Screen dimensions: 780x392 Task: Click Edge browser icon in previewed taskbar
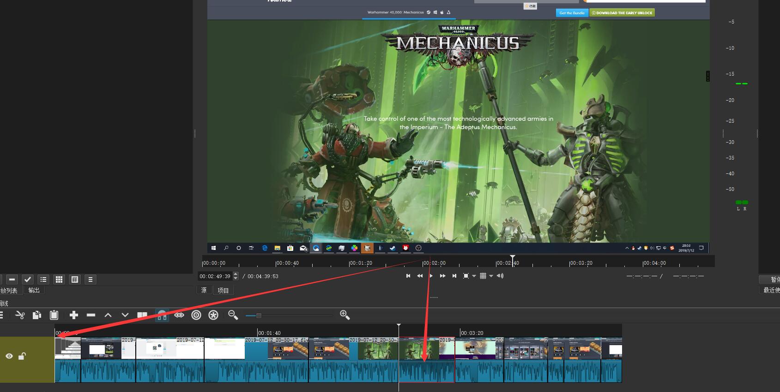coord(265,248)
